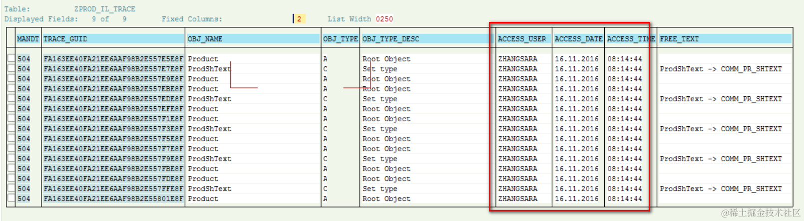This screenshot has width=804, height=221.
Task: Select the row checkbox for GUID ending 557E9E8F
Action: (x=11, y=78)
